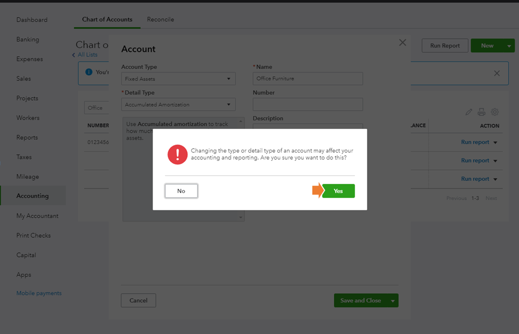Viewport: 519px width, 334px height.
Task: Click the red exclamation warning icon
Action: pyautogui.click(x=178, y=154)
